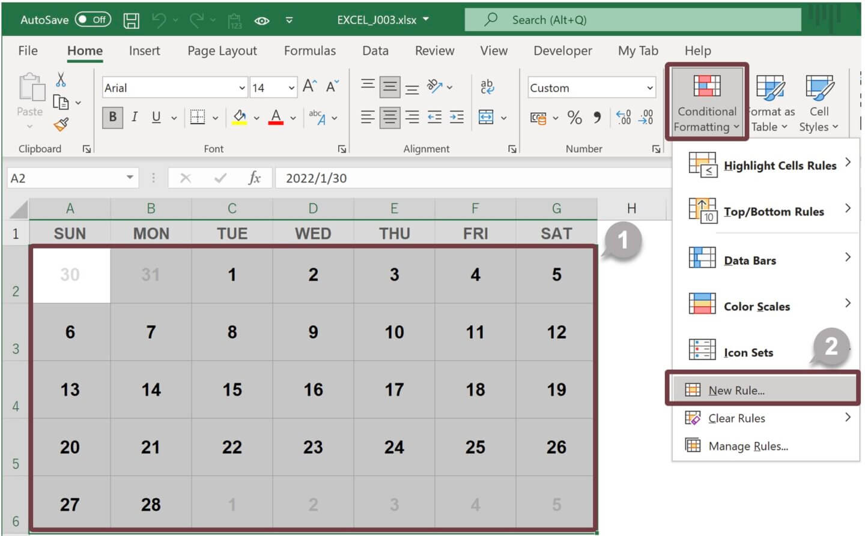Image resolution: width=865 pixels, height=536 pixels.
Task: Open the Conditional Formatting menu
Action: tap(706, 102)
